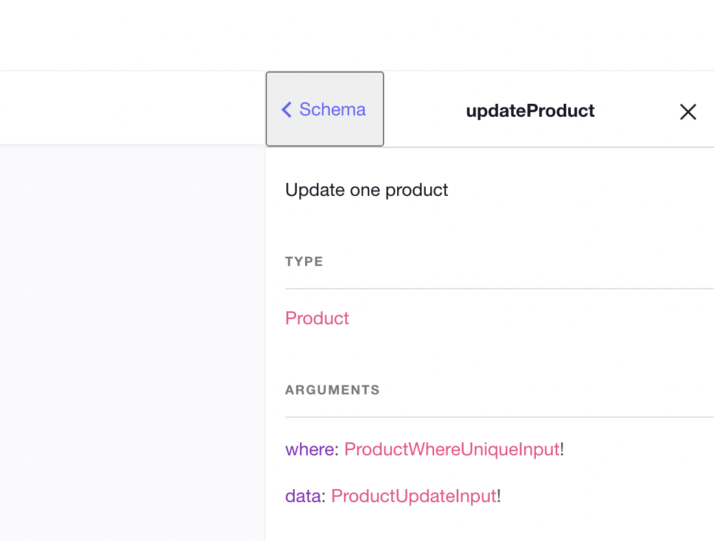Click the 'Update one product' description
This screenshot has height=541, width=714.
point(367,190)
